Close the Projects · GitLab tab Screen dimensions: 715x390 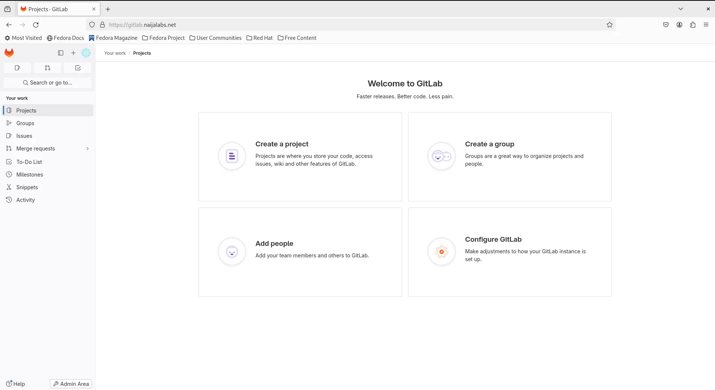pos(94,9)
